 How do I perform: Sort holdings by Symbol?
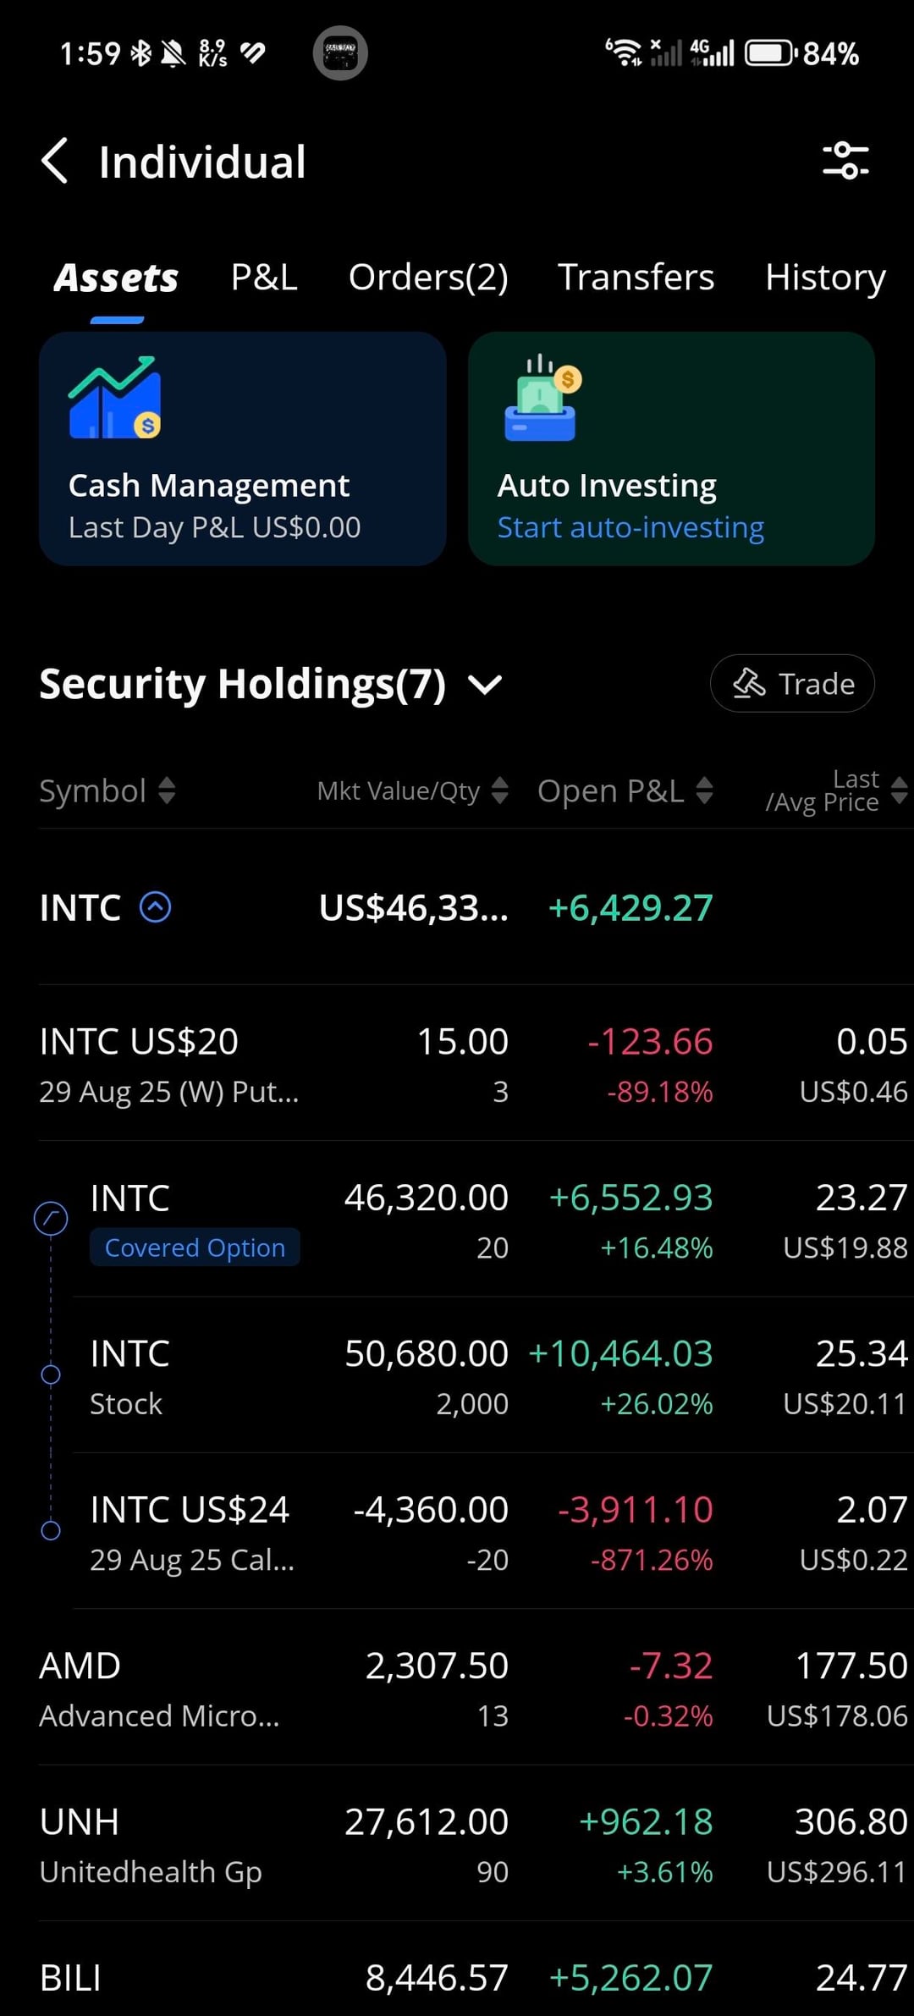tap(107, 790)
